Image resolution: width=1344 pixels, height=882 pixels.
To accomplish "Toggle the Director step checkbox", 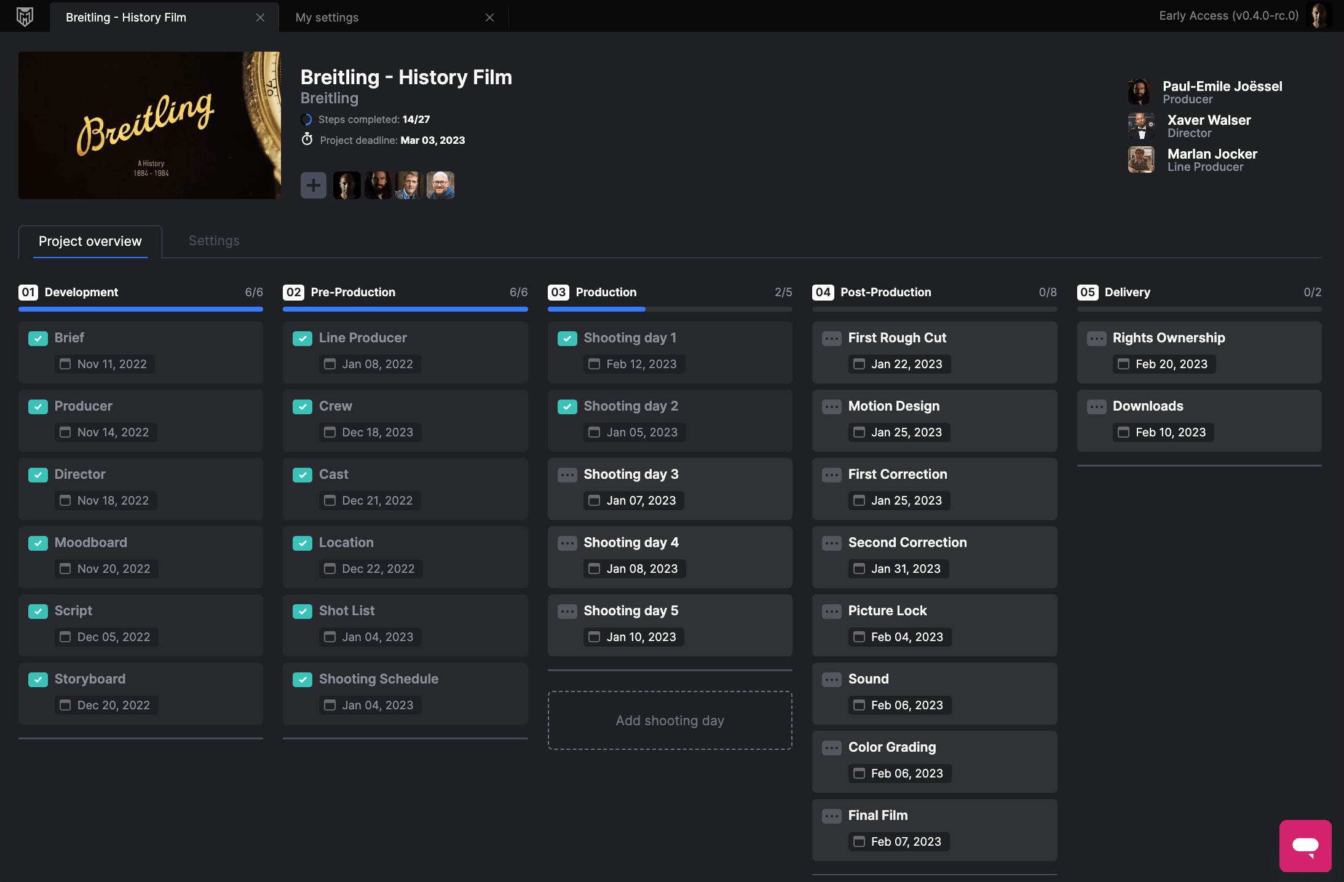I will [38, 475].
